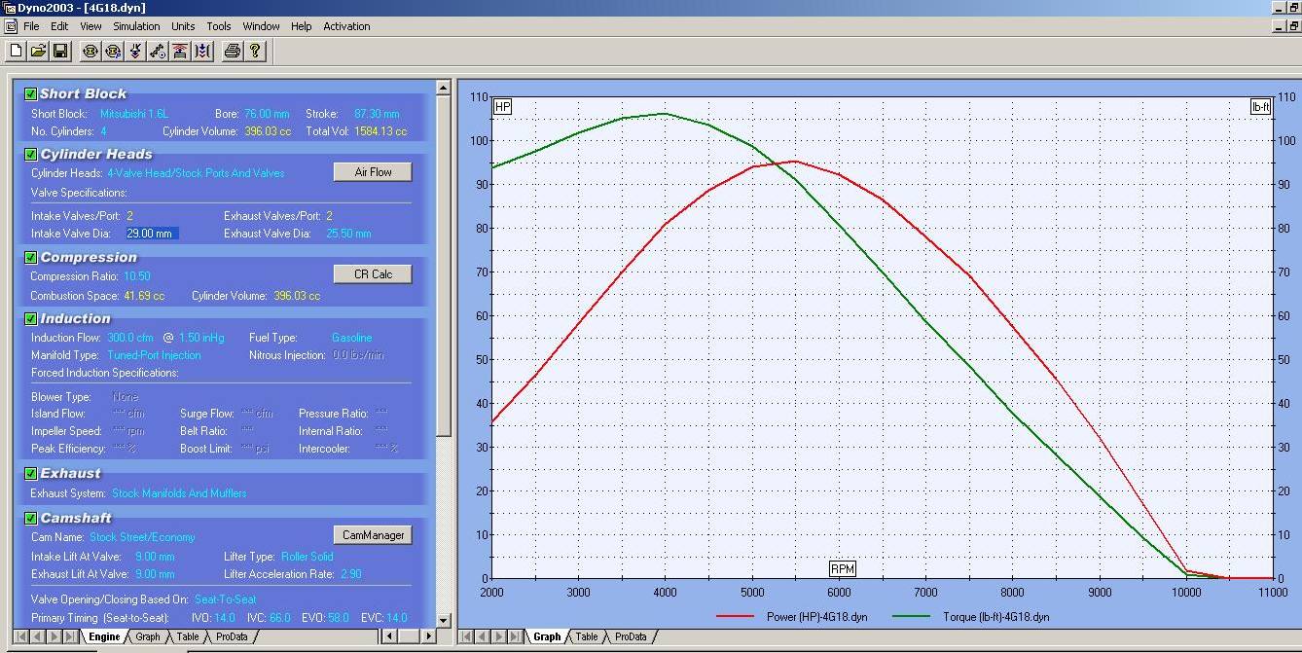Click the question mark Help toolbar icon
This screenshot has height=653, width=1302.
255,51
